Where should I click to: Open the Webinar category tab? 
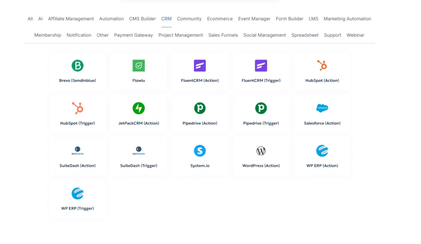(x=356, y=35)
